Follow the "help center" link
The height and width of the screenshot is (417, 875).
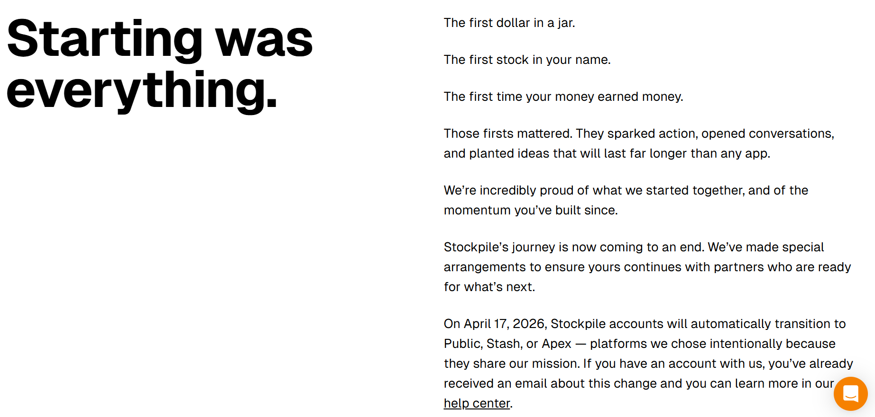pos(477,403)
